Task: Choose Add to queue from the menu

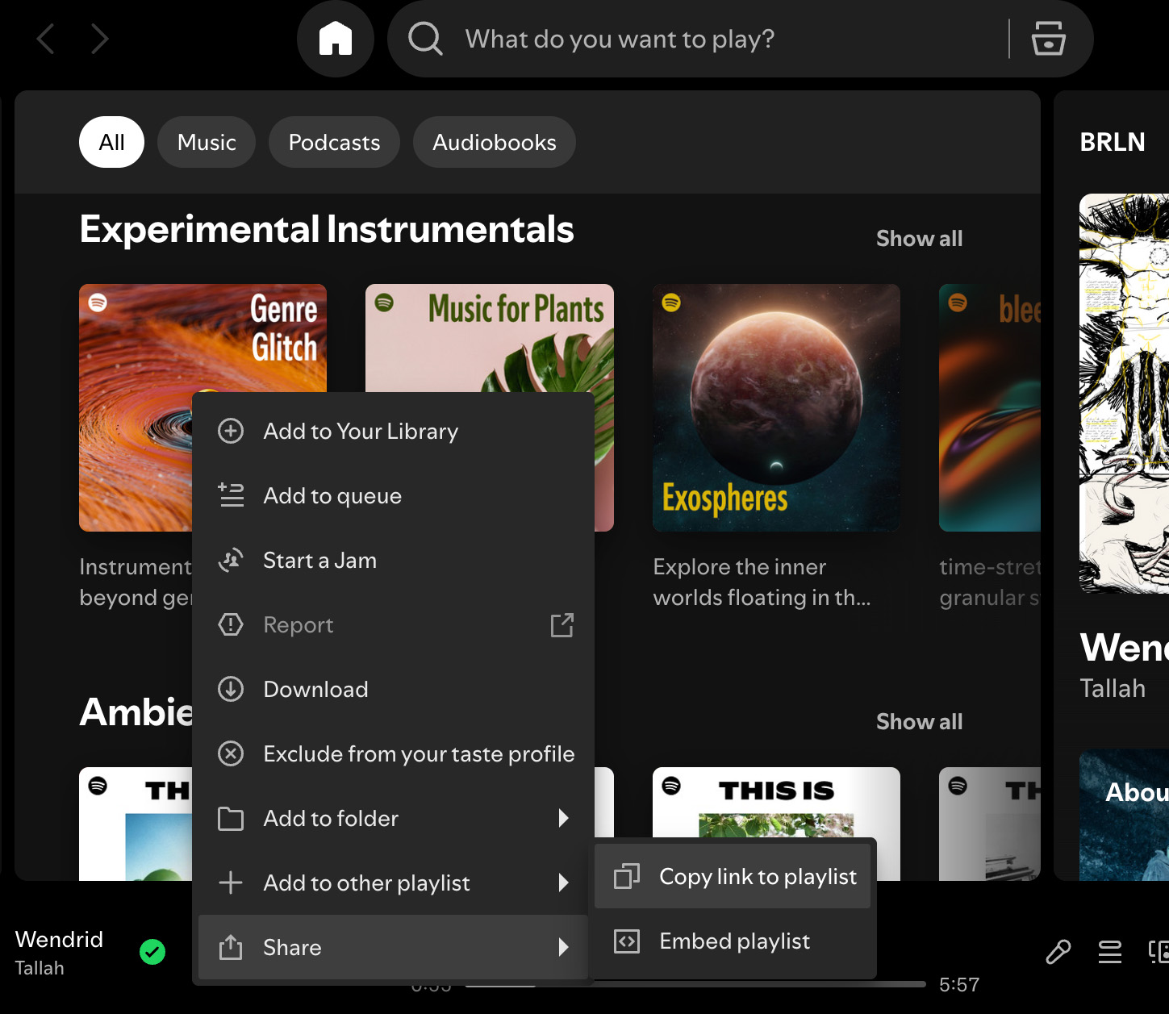Action: [x=332, y=495]
